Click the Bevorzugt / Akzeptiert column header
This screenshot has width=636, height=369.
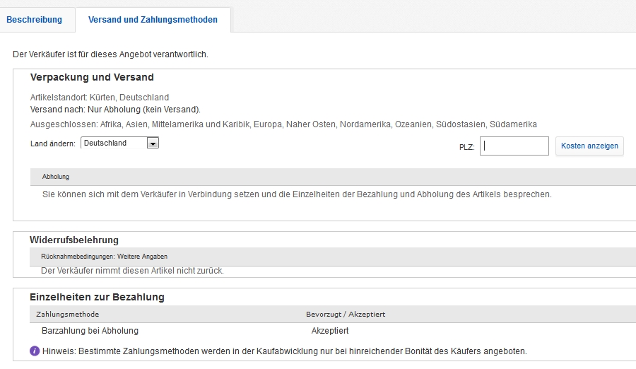coord(345,314)
